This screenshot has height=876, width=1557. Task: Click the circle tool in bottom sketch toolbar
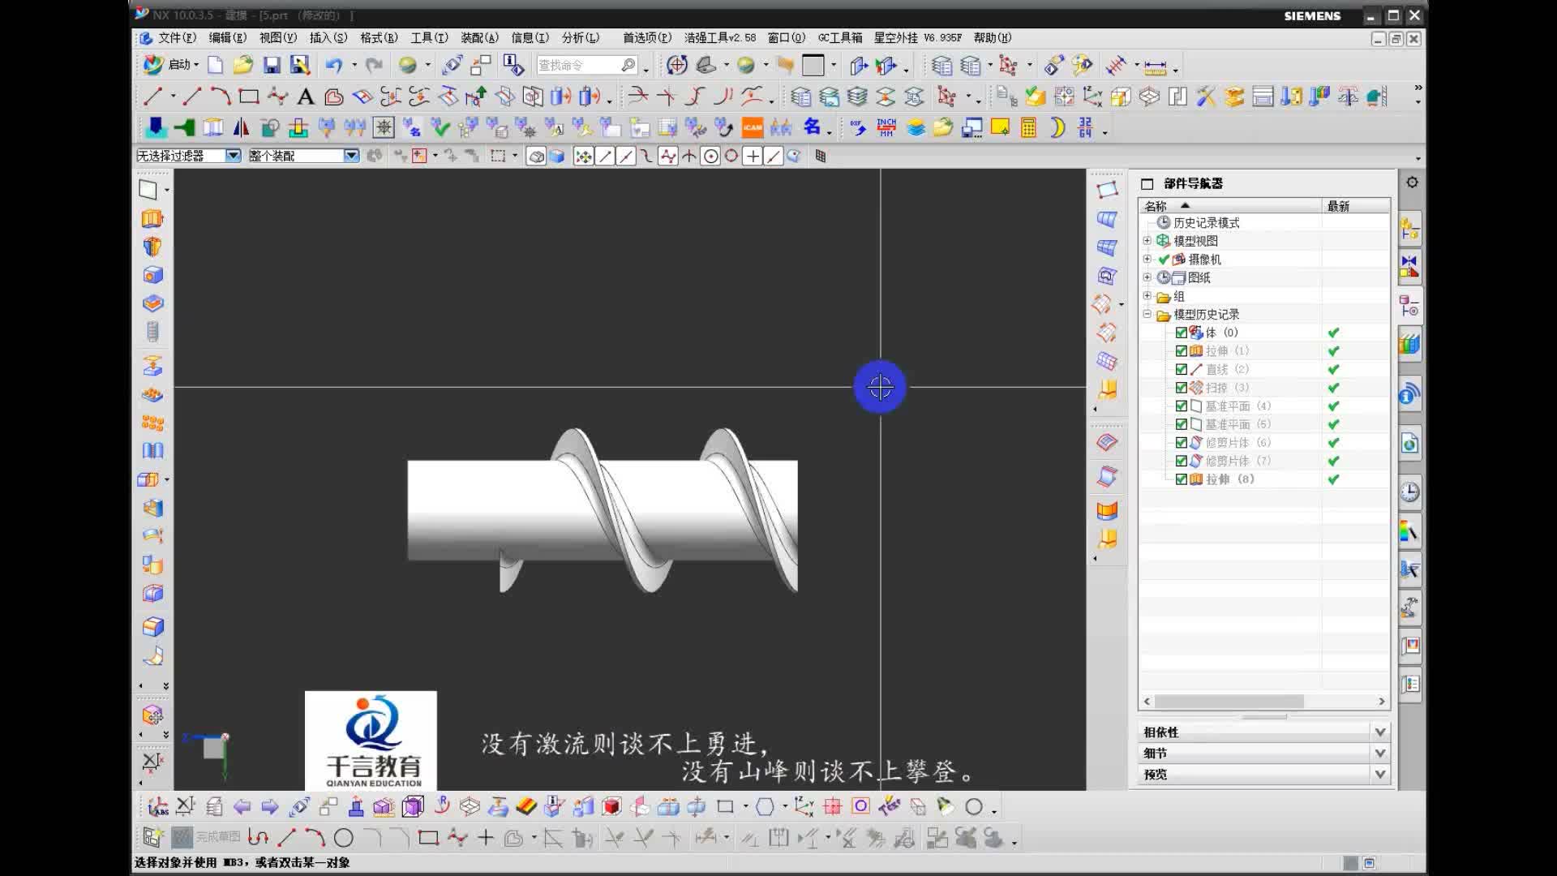(344, 838)
